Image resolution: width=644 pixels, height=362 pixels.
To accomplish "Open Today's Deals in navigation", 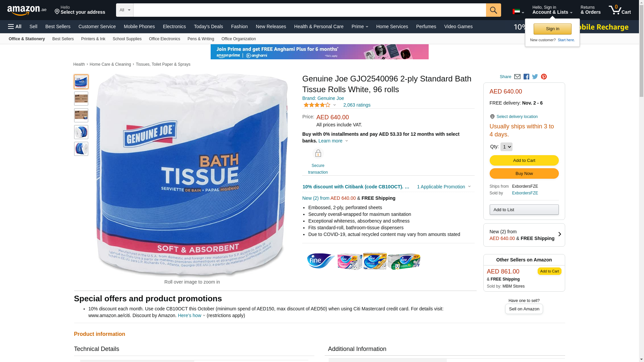I will click(208, 26).
